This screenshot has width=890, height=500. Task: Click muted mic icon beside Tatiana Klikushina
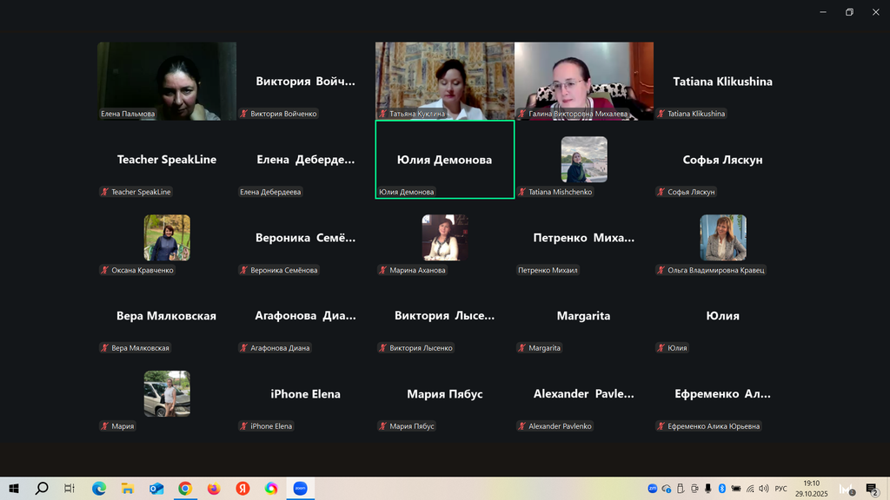(661, 114)
